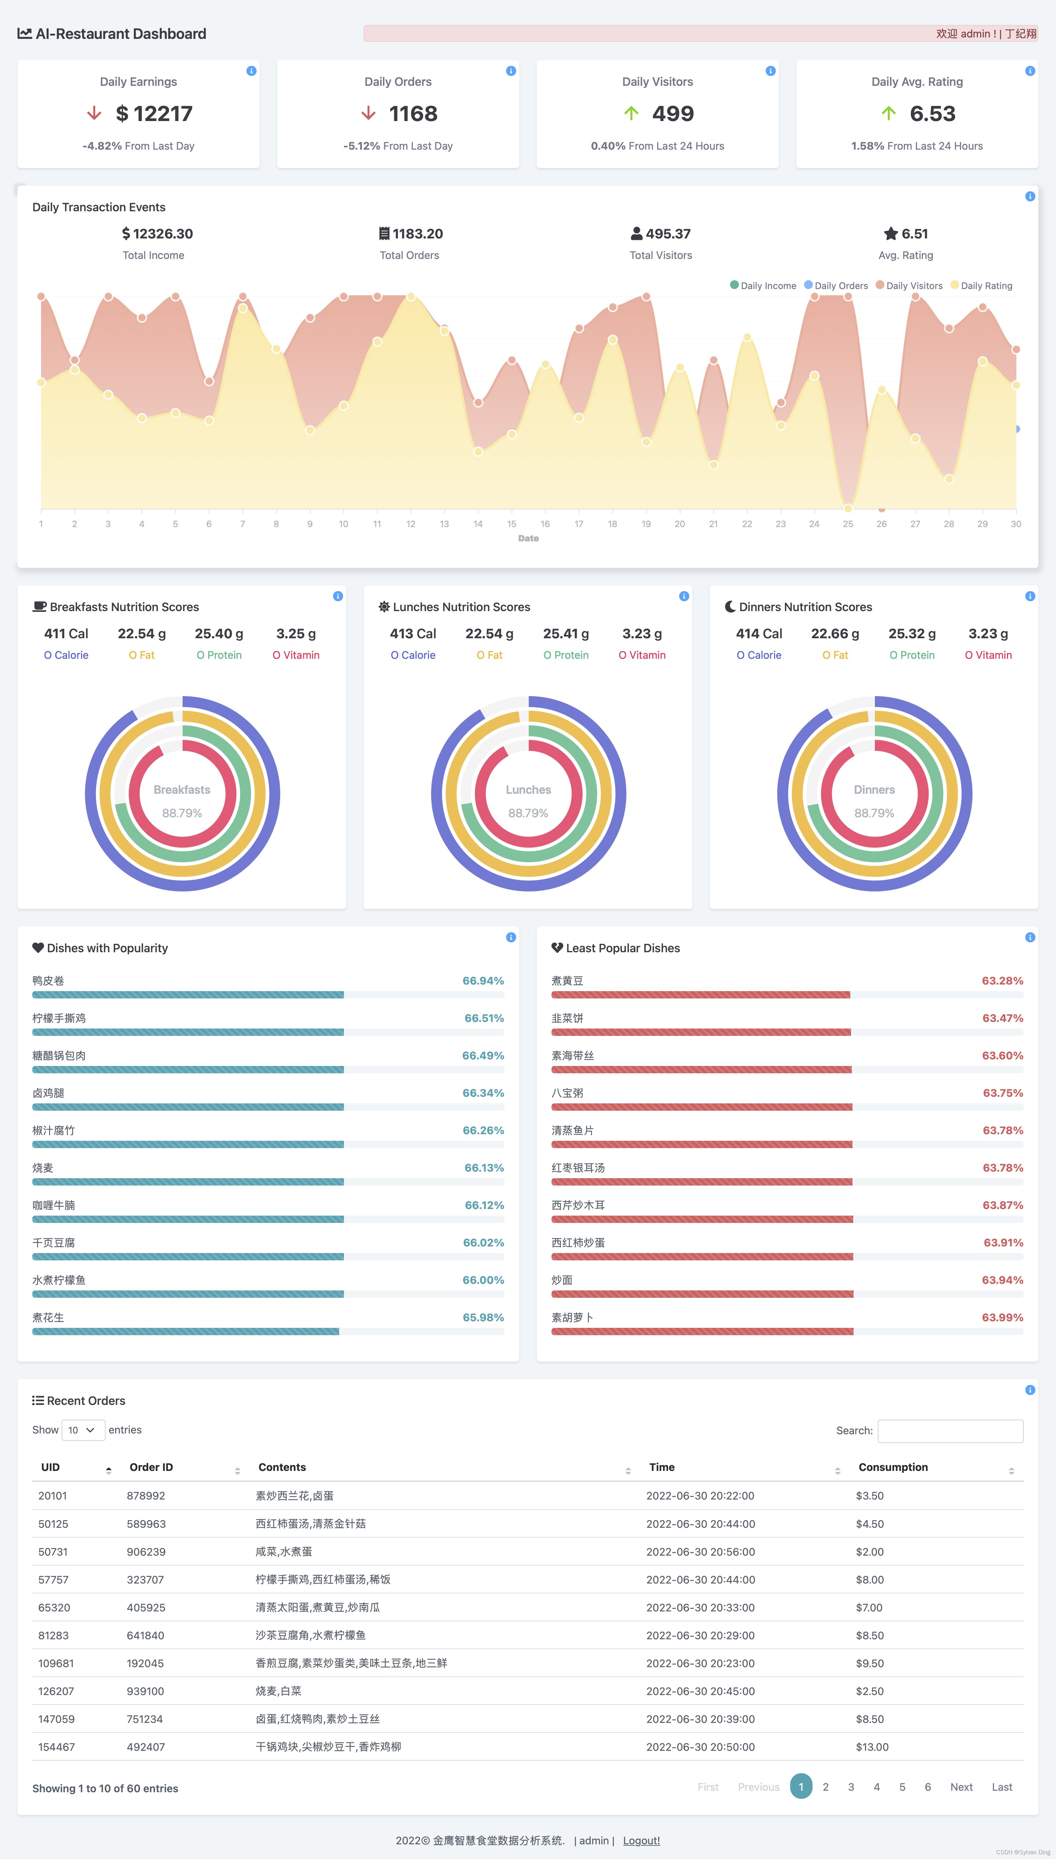Click the person icon beside Total Visitors value
Screen dimensions: 1056x1859
(636, 234)
